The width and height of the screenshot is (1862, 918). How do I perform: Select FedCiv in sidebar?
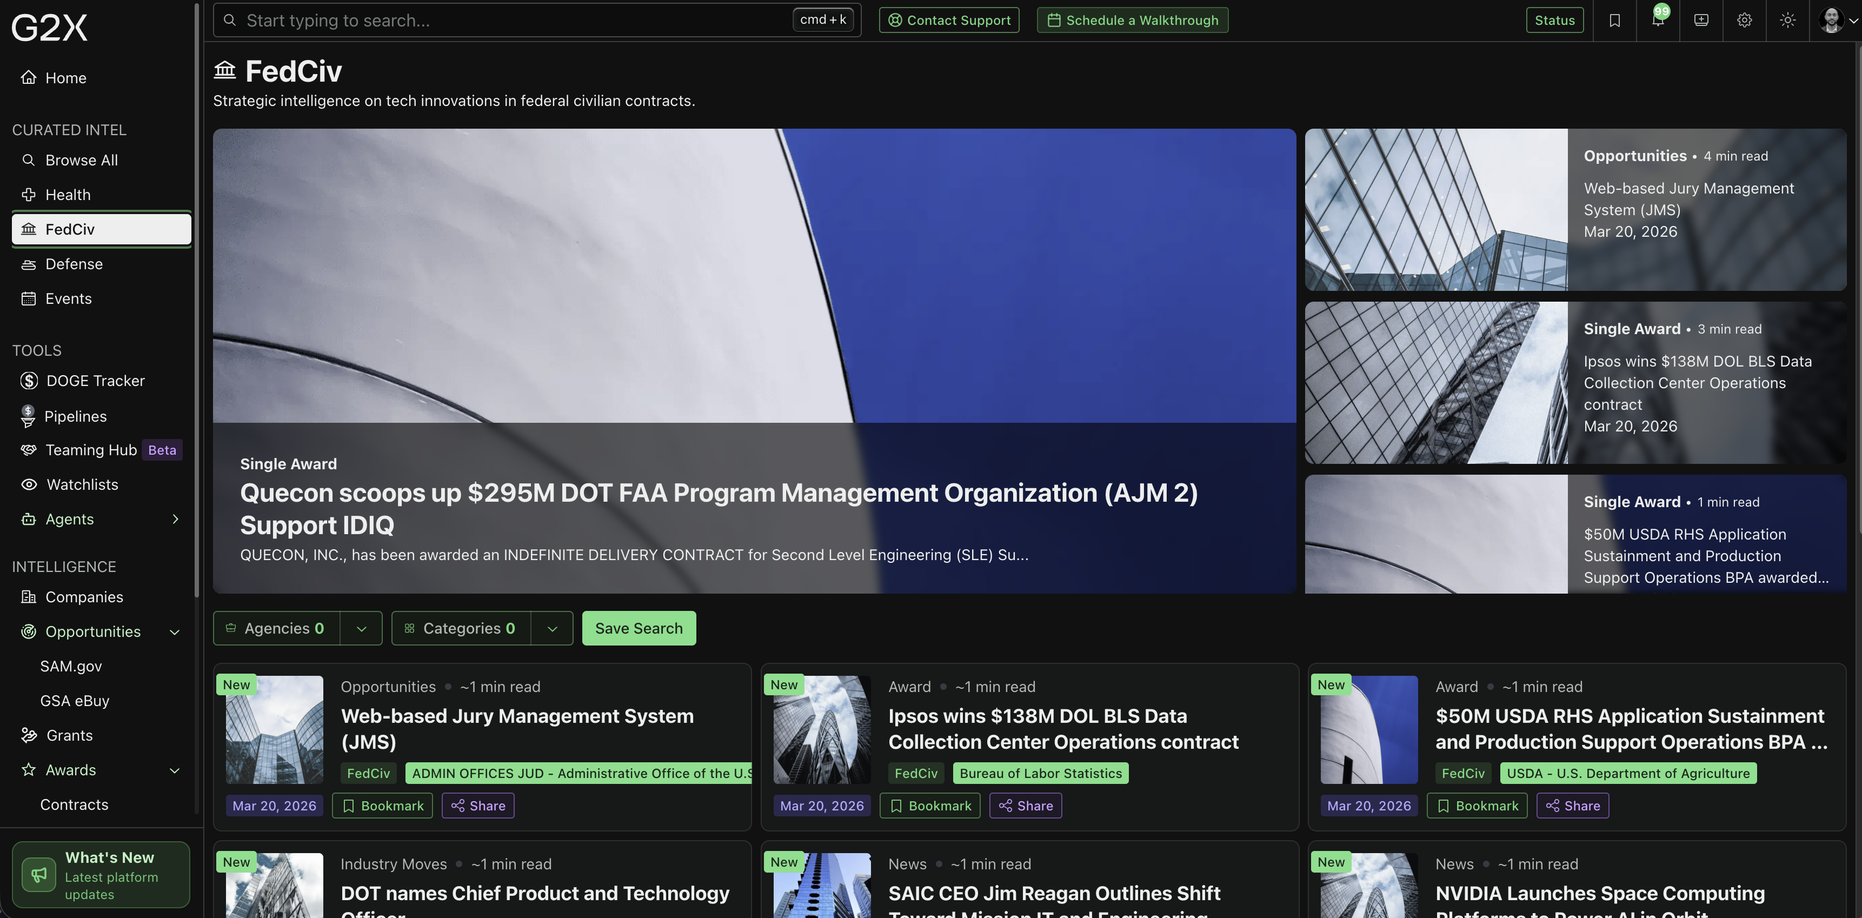click(x=101, y=229)
